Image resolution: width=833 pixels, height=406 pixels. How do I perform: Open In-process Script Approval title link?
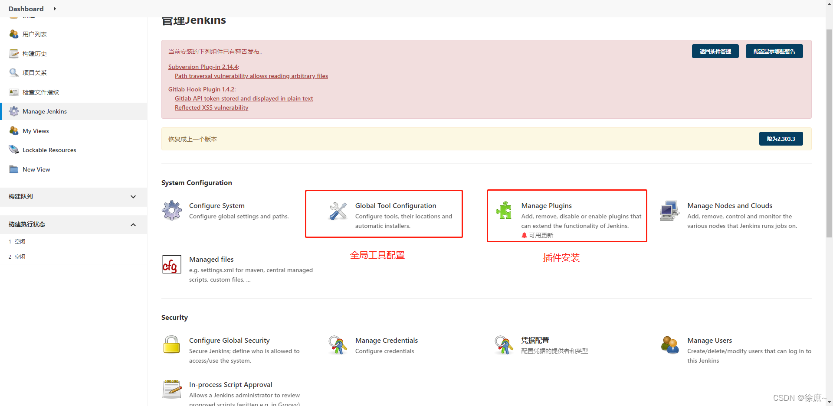click(x=231, y=384)
